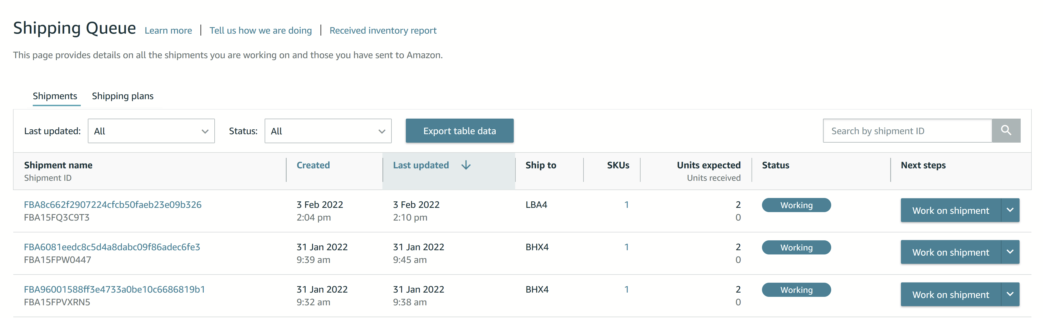
Task: Click Work on shipment for FBA15FQ3C9T3
Action: 951,210
